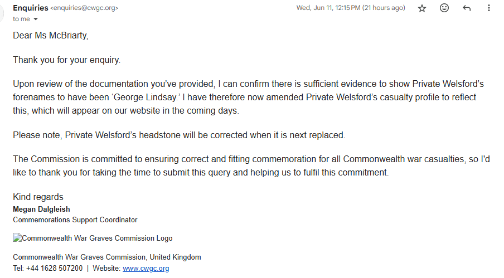Screen dimensions: 504x278
Task: Reply to the Enquiries email
Action: tap(467, 8)
